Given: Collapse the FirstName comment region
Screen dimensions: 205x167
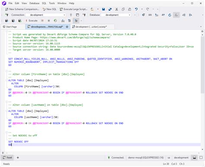Looking at the screenshot, I should [6, 71].
